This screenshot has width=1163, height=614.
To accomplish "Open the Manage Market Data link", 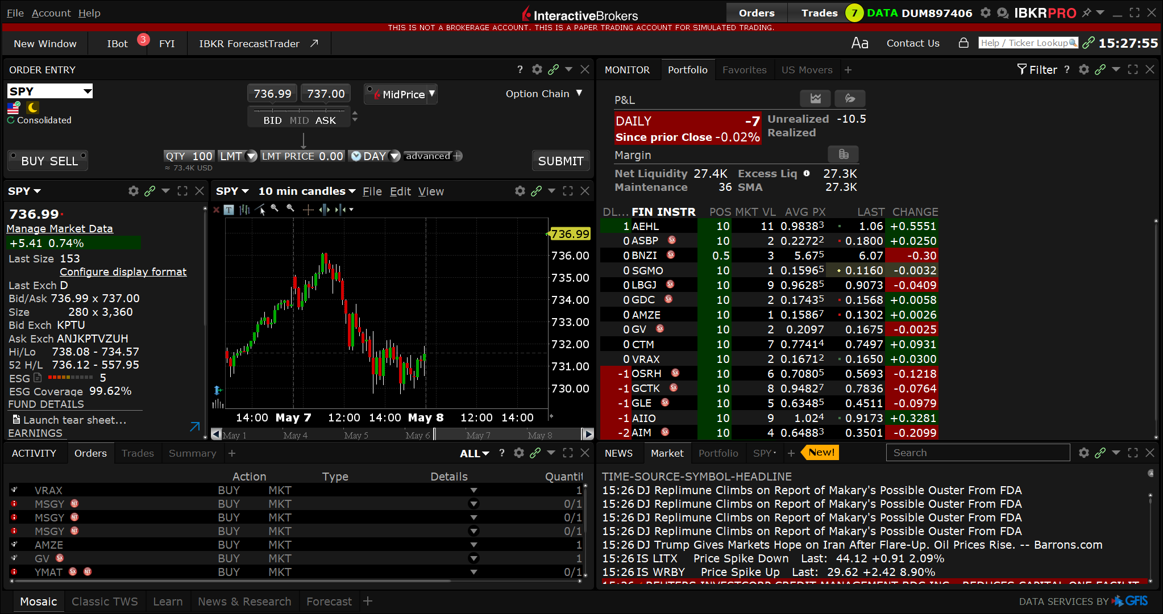I will 60,228.
